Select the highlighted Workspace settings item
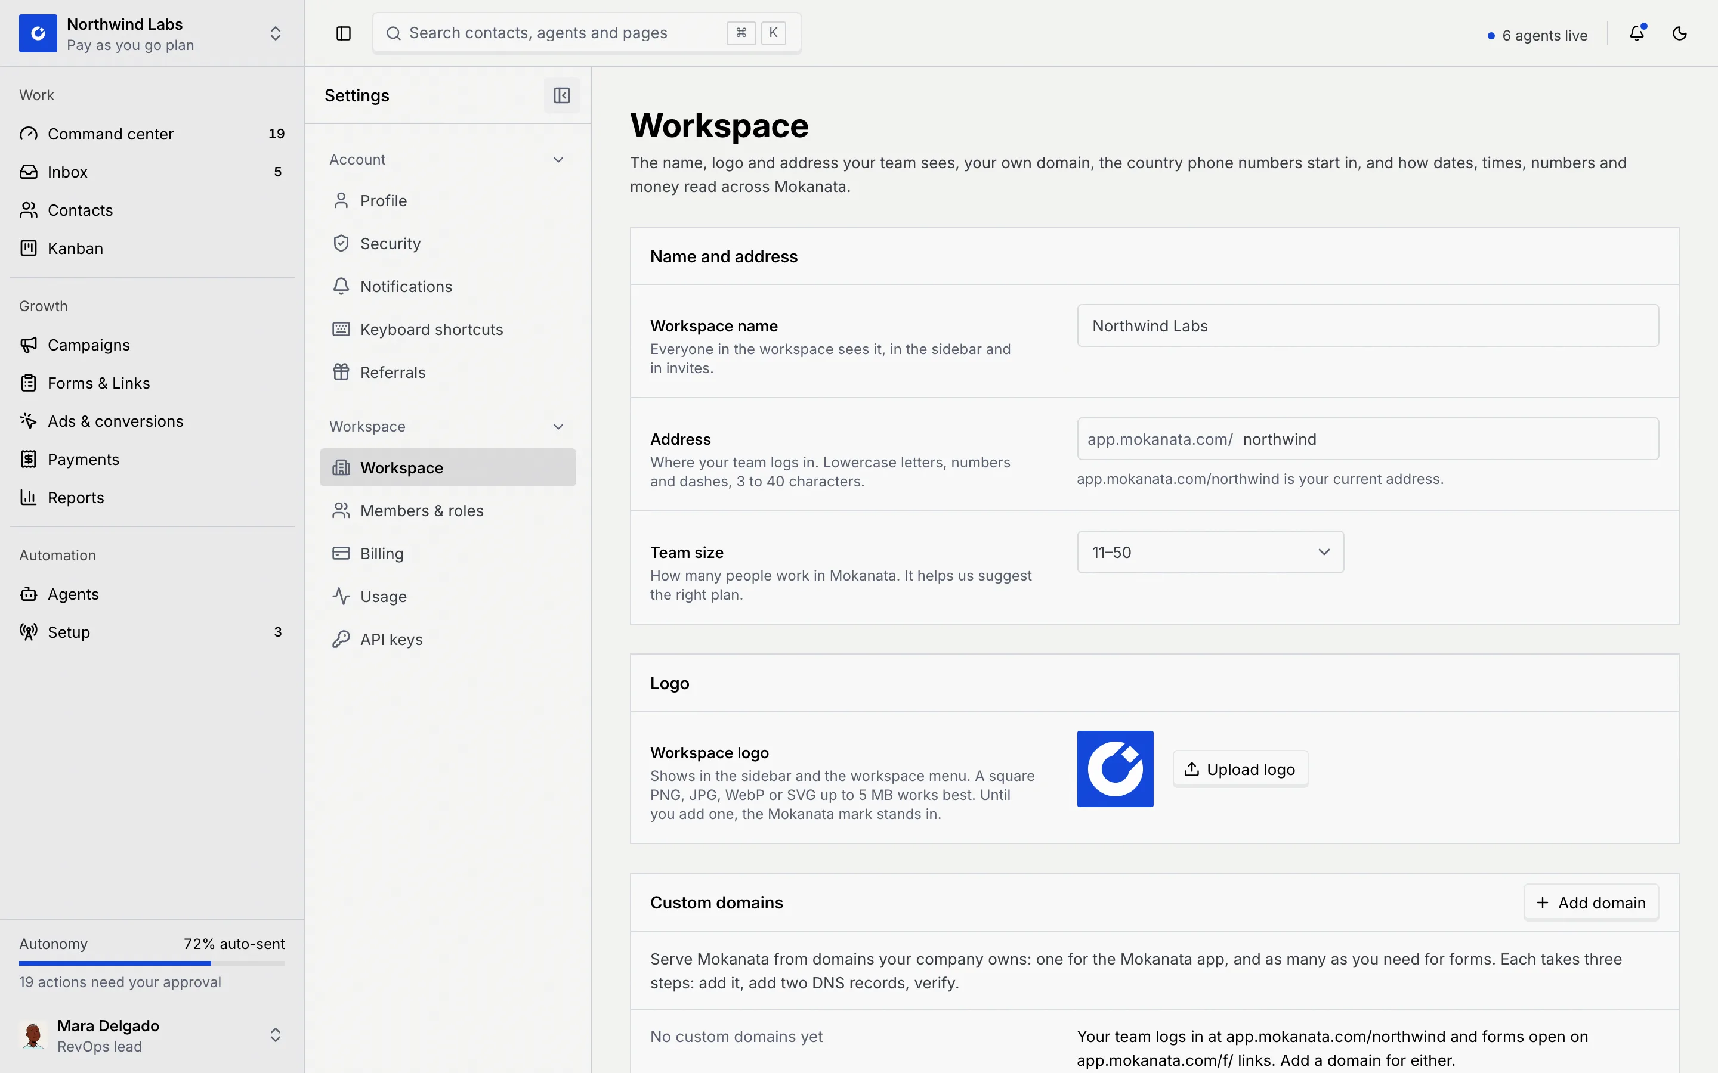Image resolution: width=1718 pixels, height=1073 pixels. tap(447, 468)
